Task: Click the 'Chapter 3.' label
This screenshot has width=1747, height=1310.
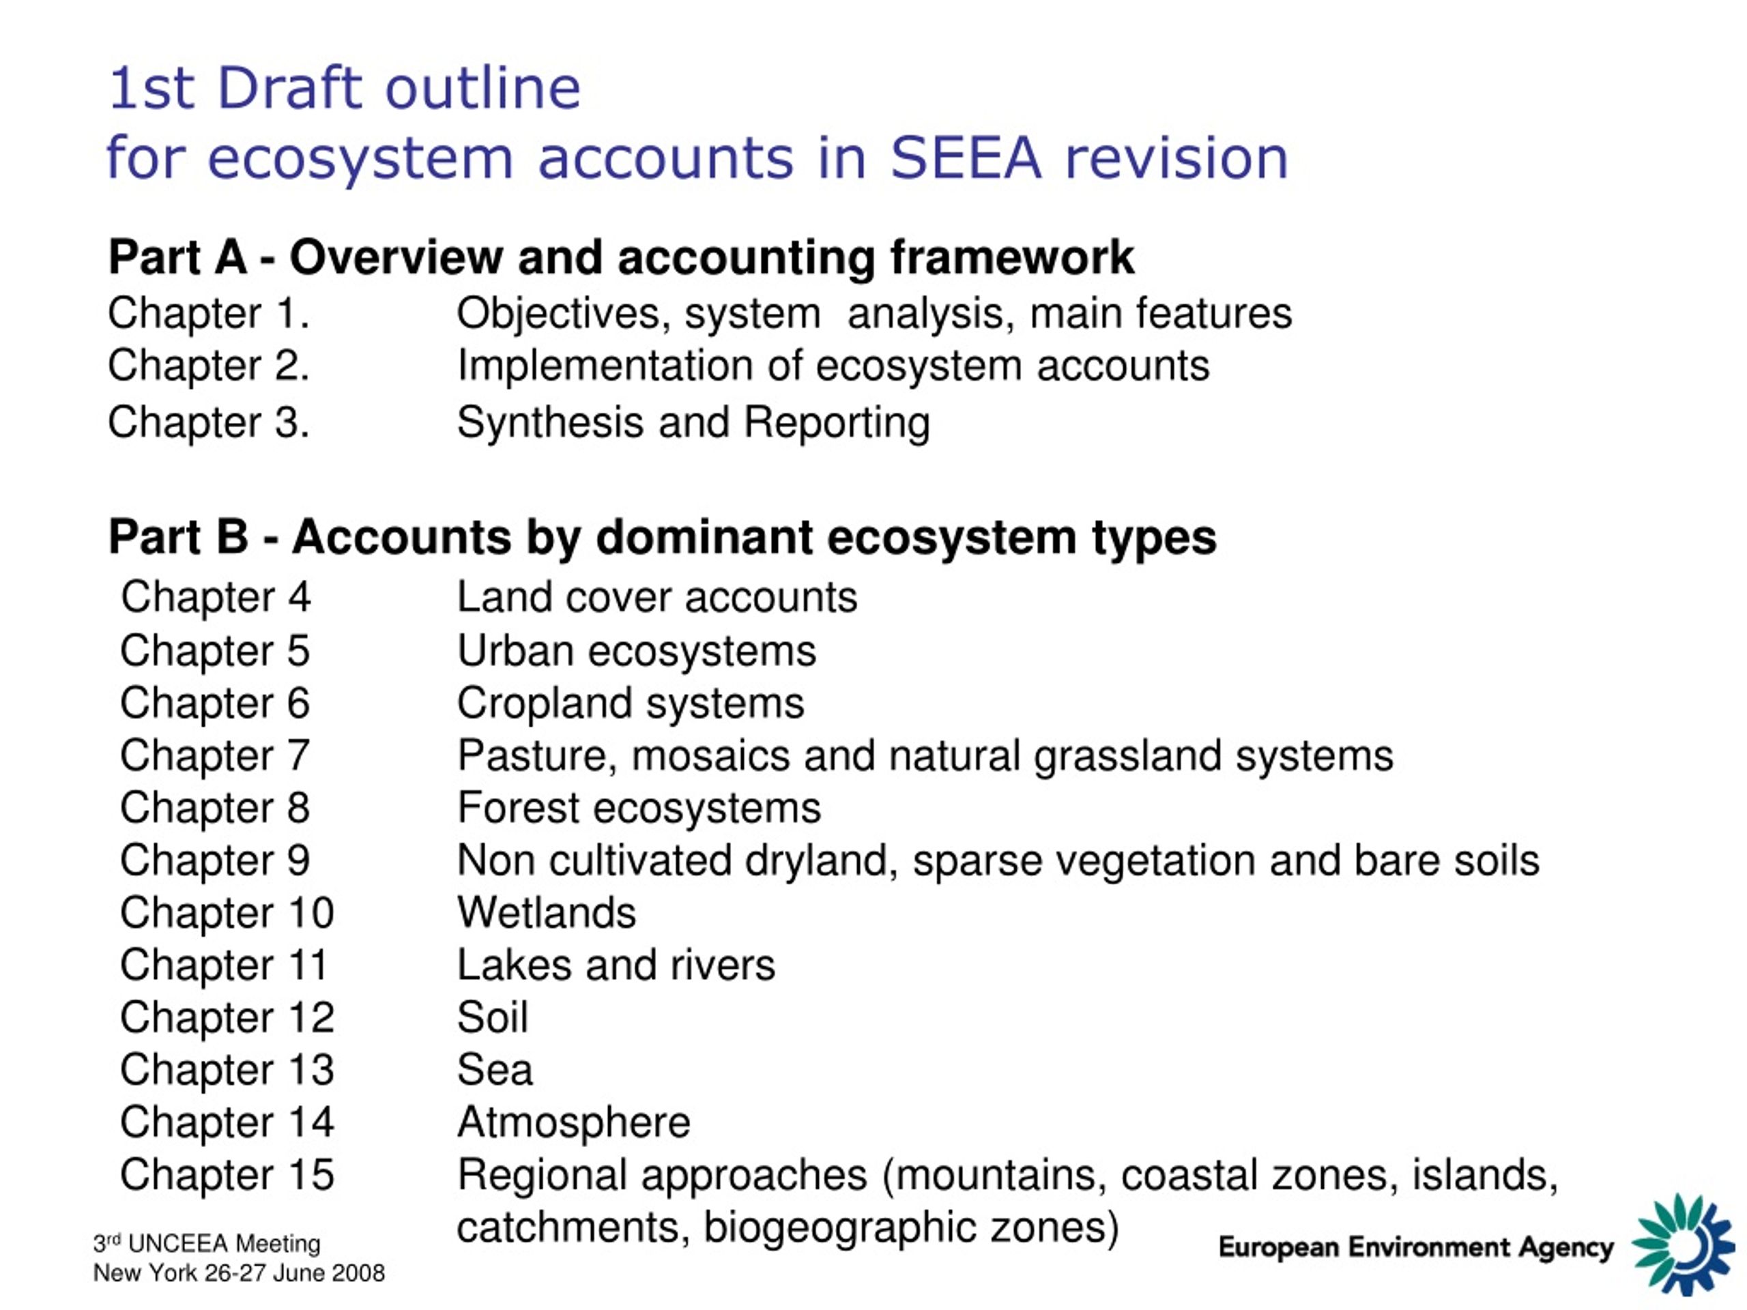Action: click(209, 422)
